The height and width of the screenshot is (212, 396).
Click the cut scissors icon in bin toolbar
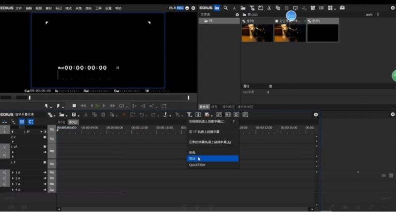click(x=269, y=8)
